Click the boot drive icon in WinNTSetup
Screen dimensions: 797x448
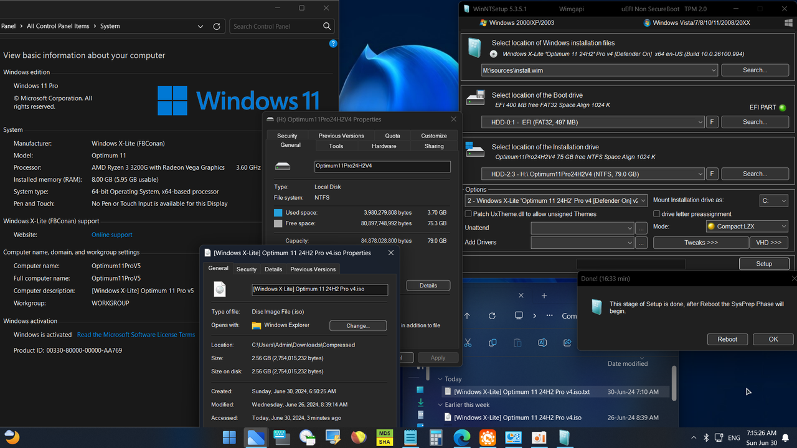[x=475, y=97]
